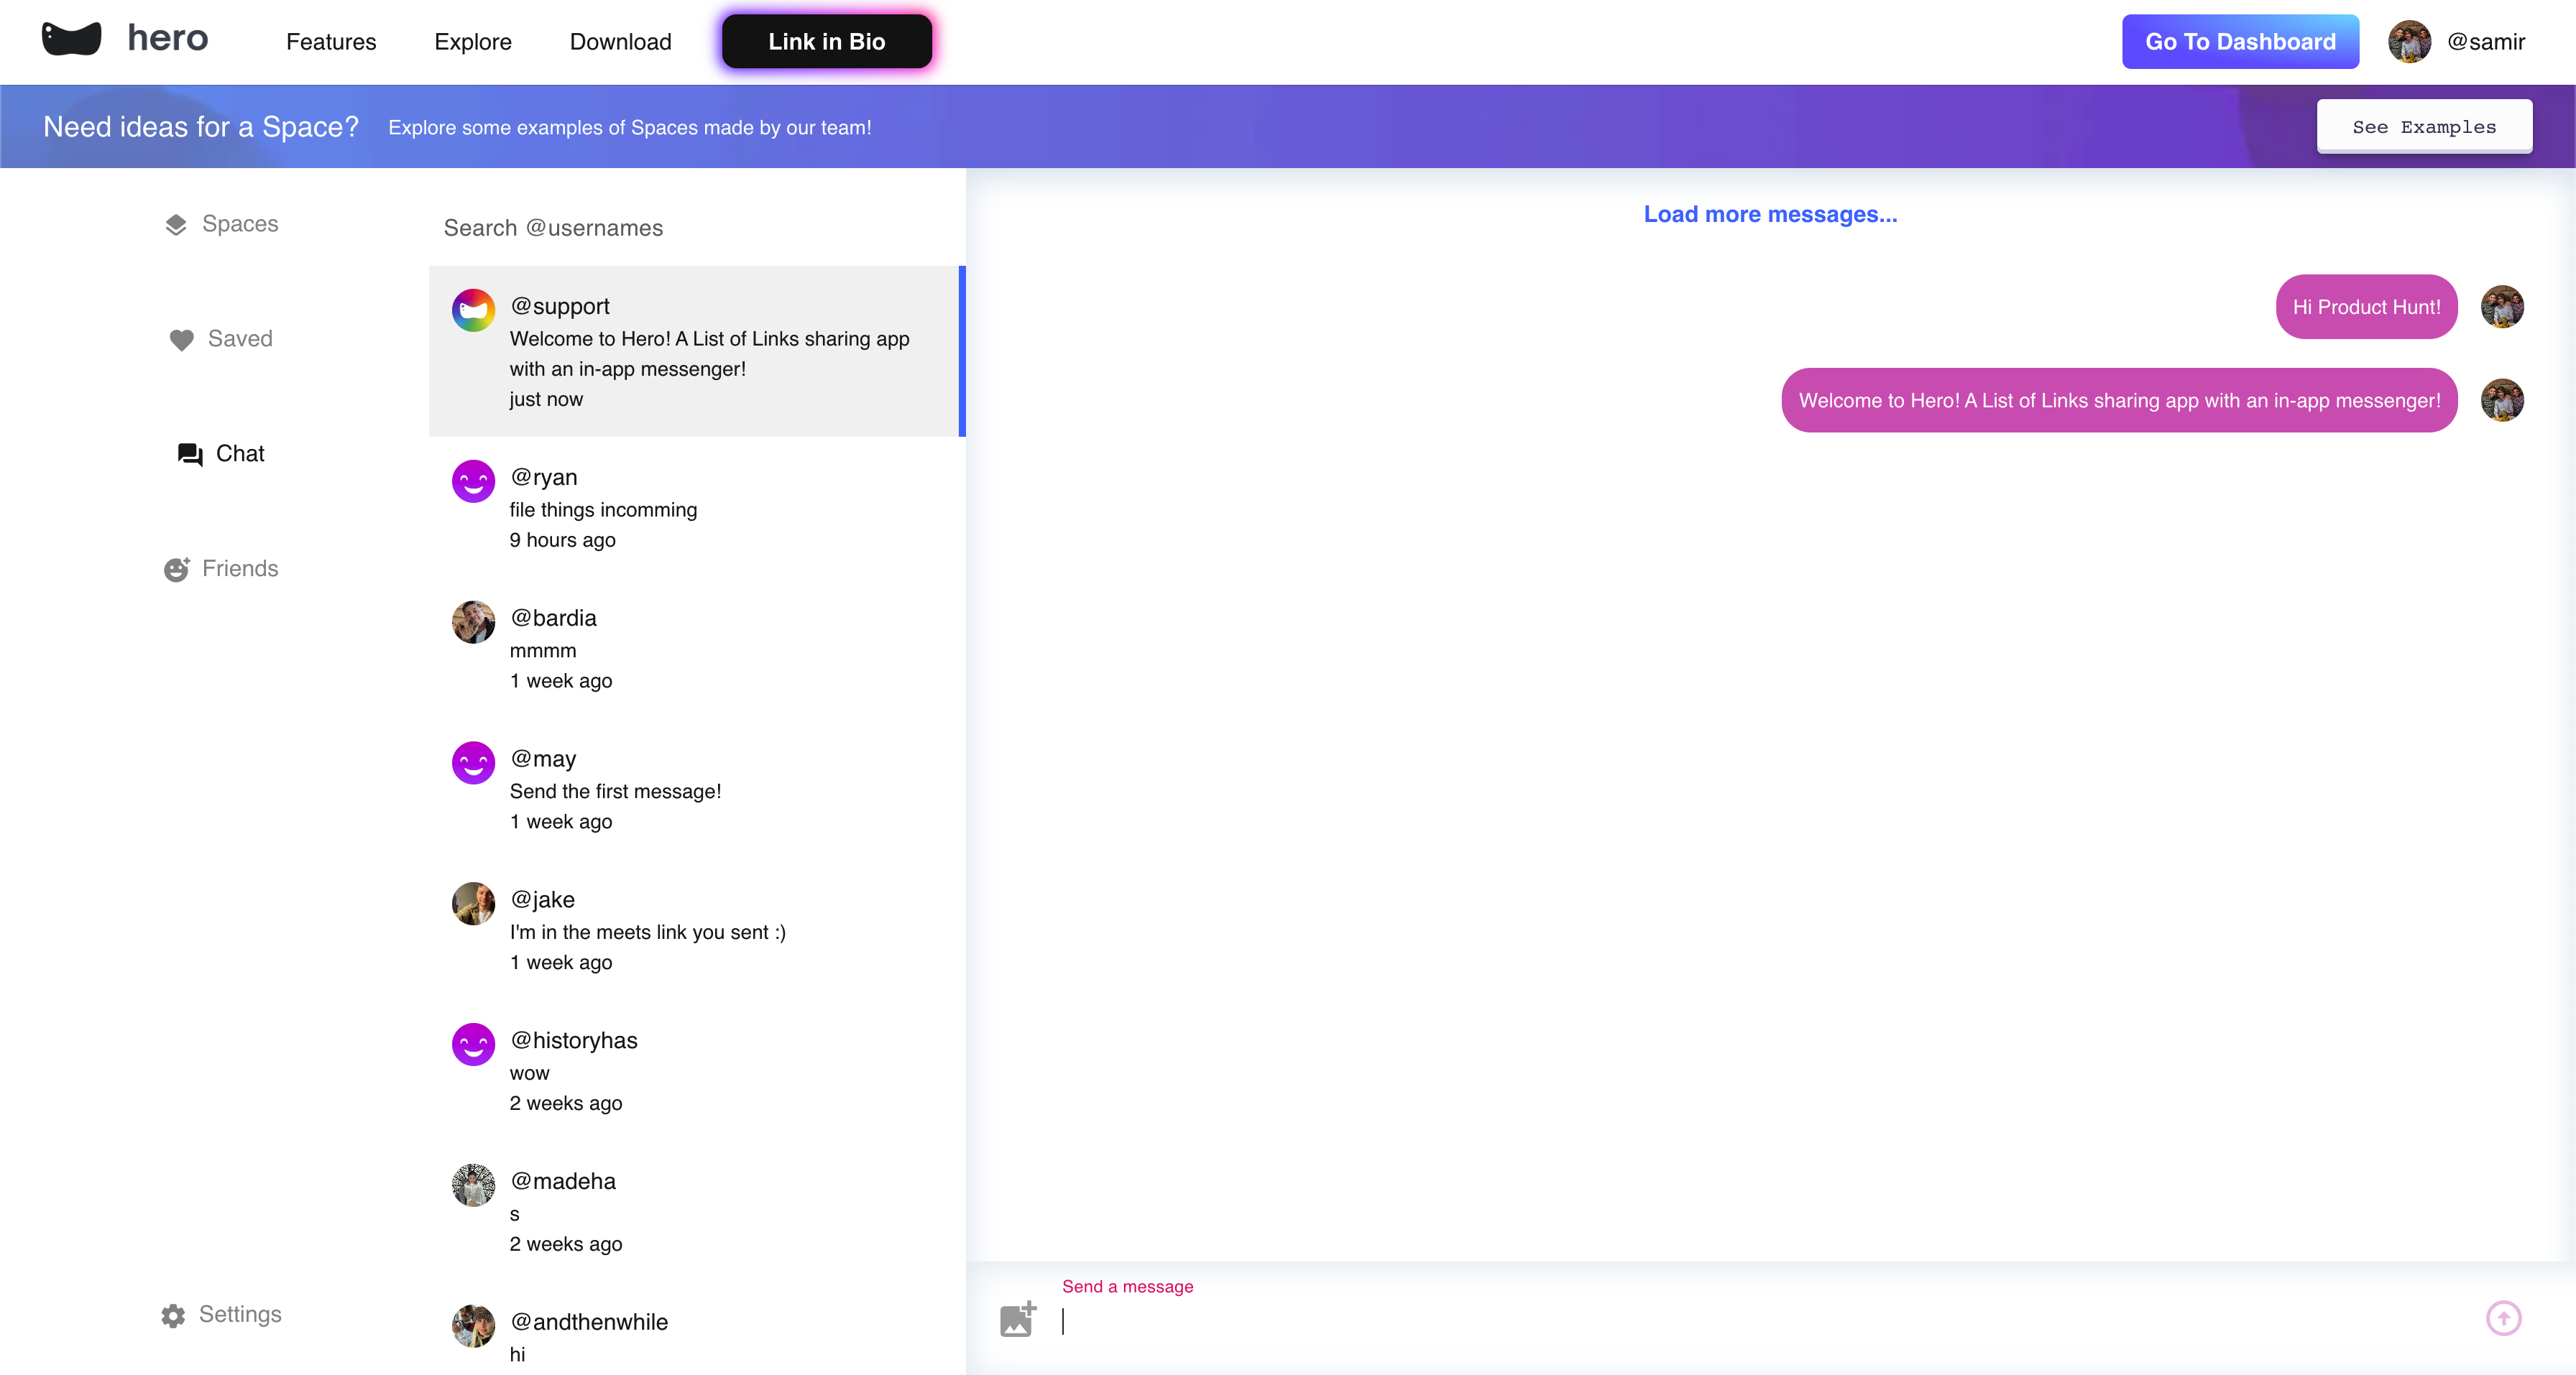
Task: Open the Settings gear icon
Action: (173, 1315)
